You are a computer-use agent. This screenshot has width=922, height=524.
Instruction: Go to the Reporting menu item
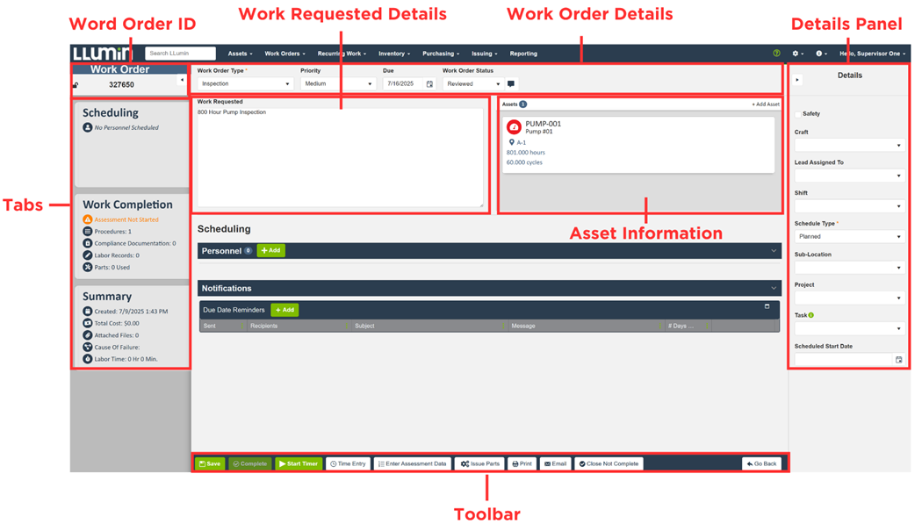pyautogui.click(x=523, y=54)
